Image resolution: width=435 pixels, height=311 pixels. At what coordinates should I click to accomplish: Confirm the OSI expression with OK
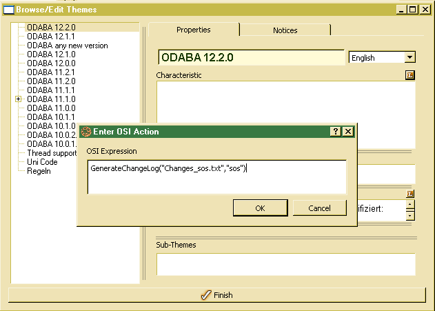pyautogui.click(x=260, y=208)
